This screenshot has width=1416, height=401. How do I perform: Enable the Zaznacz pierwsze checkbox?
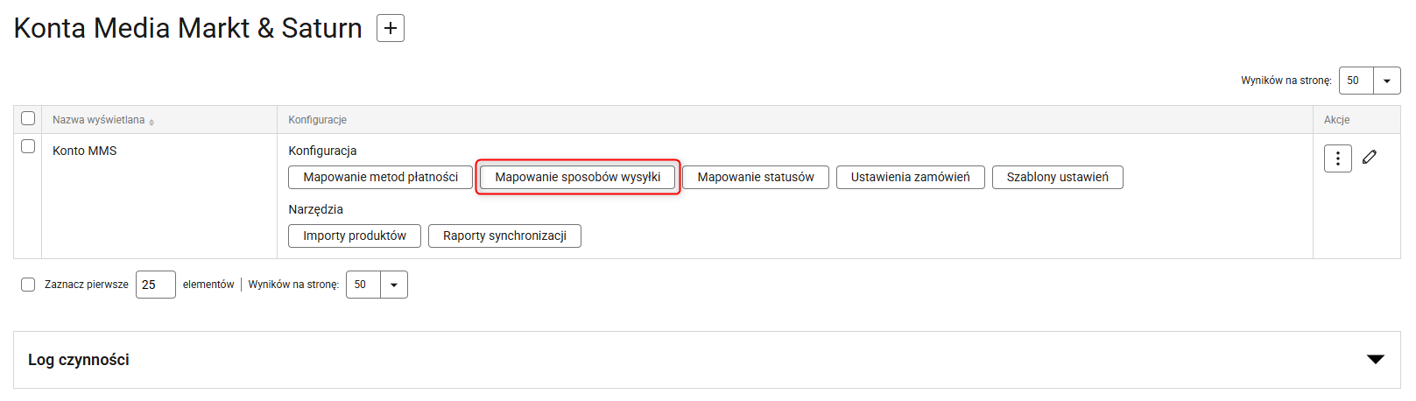coord(28,285)
